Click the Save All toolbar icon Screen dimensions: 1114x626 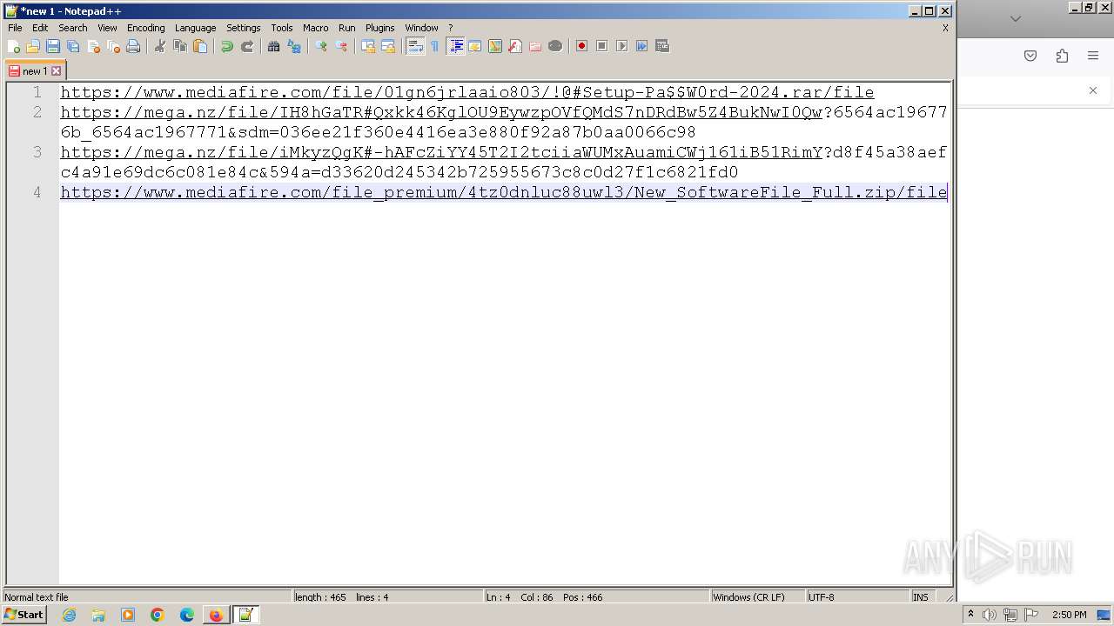pyautogui.click(x=73, y=46)
